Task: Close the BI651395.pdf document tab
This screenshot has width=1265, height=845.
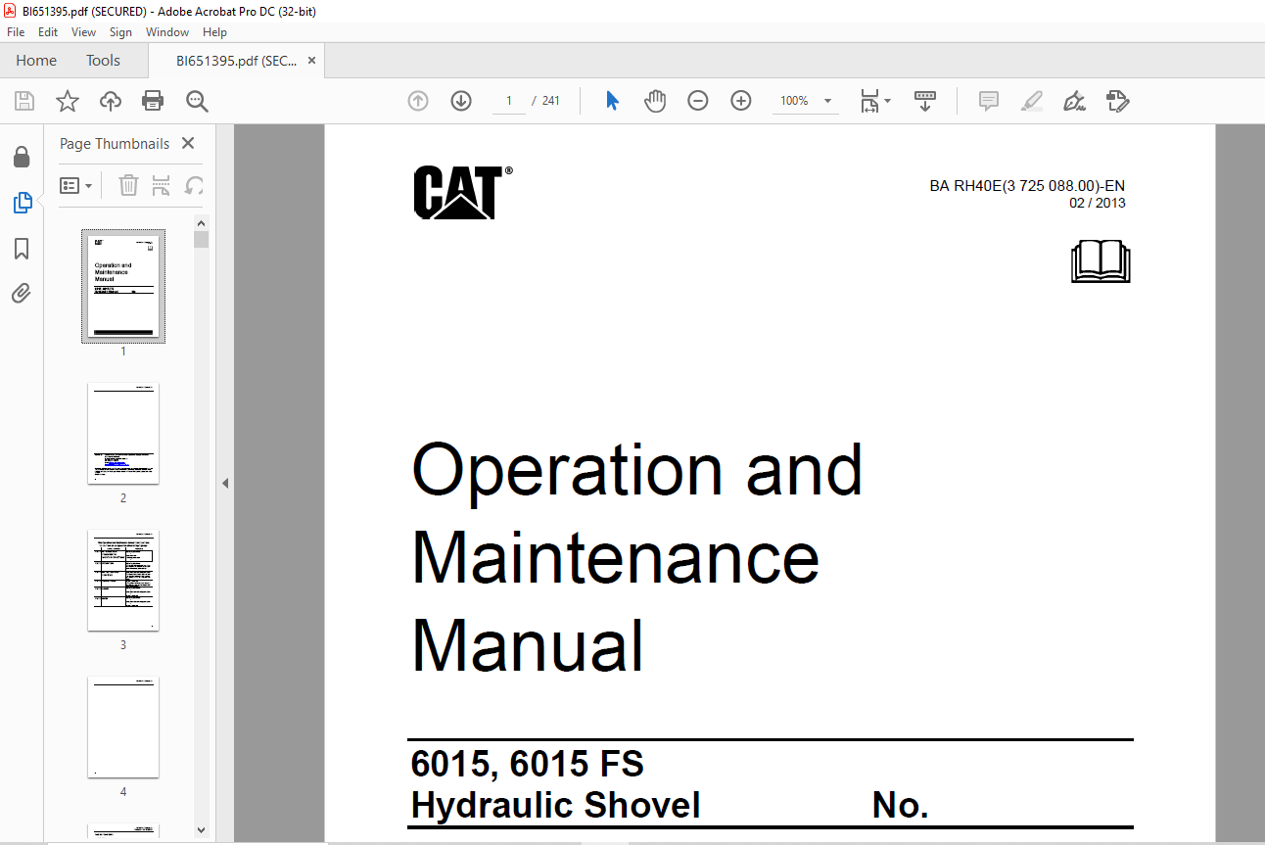Action: 312,61
